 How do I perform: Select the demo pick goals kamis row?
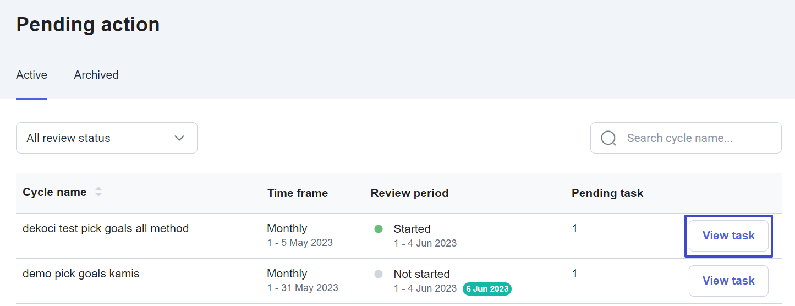click(x=81, y=274)
